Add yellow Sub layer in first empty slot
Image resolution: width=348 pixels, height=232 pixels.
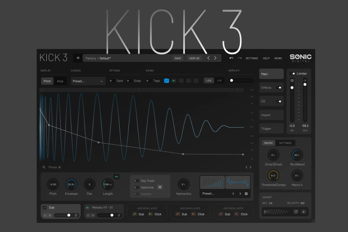point(138,214)
